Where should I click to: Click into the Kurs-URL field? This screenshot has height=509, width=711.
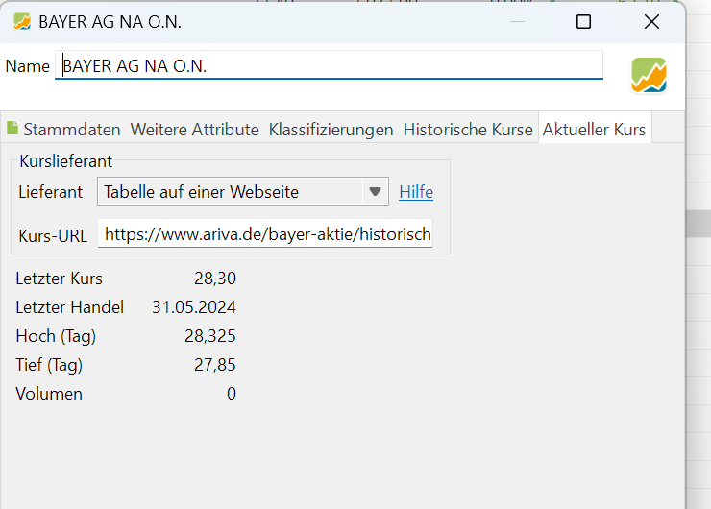(265, 234)
